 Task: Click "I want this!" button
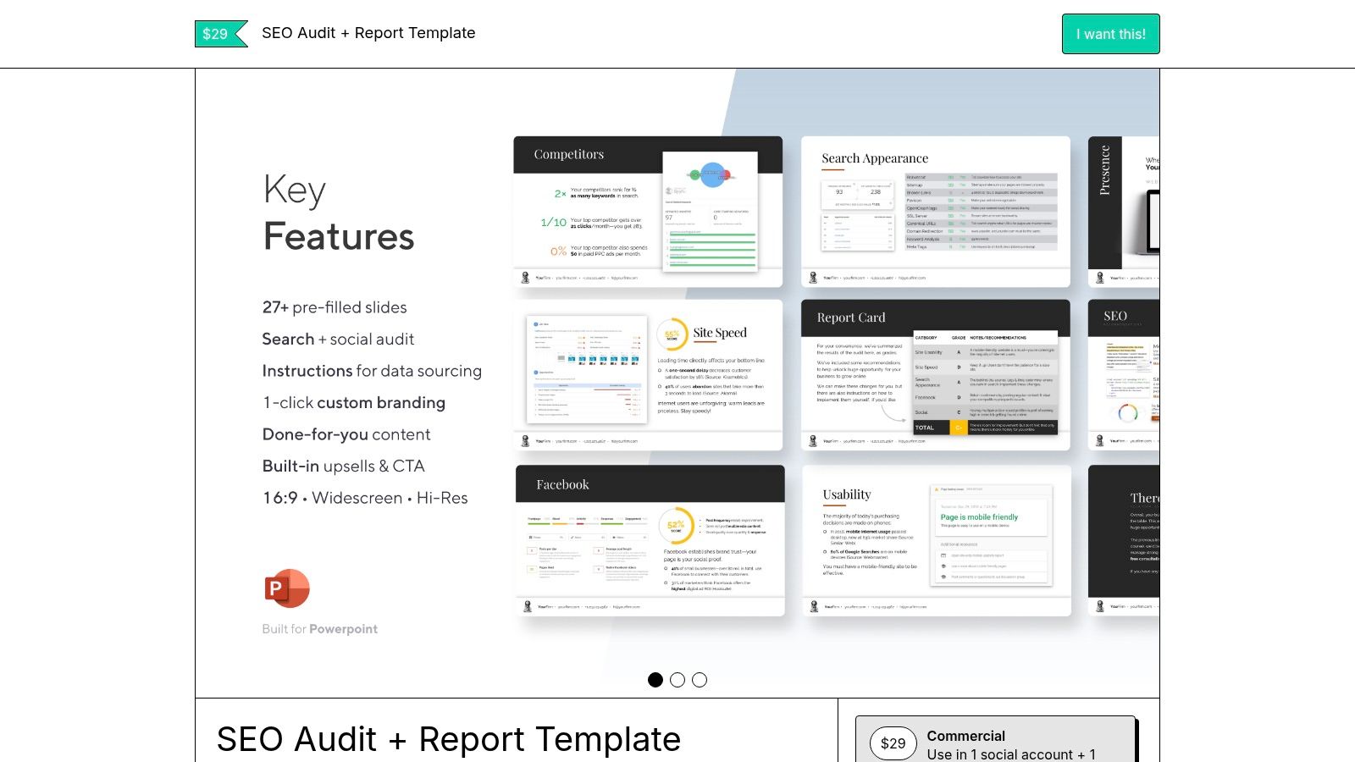coord(1110,34)
